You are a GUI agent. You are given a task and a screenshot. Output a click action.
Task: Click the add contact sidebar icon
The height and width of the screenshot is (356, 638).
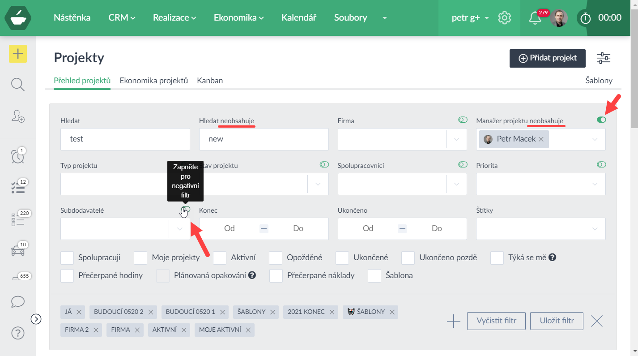click(x=18, y=116)
